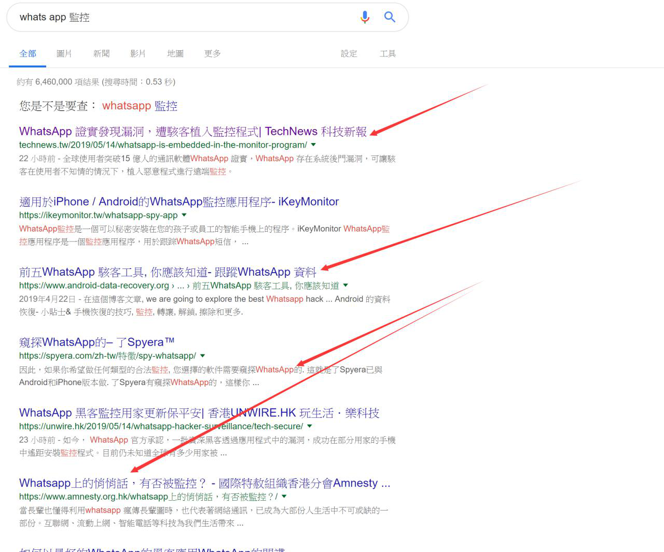Expand the 更多 menu
Screen dimensions: 664x552
click(213, 53)
